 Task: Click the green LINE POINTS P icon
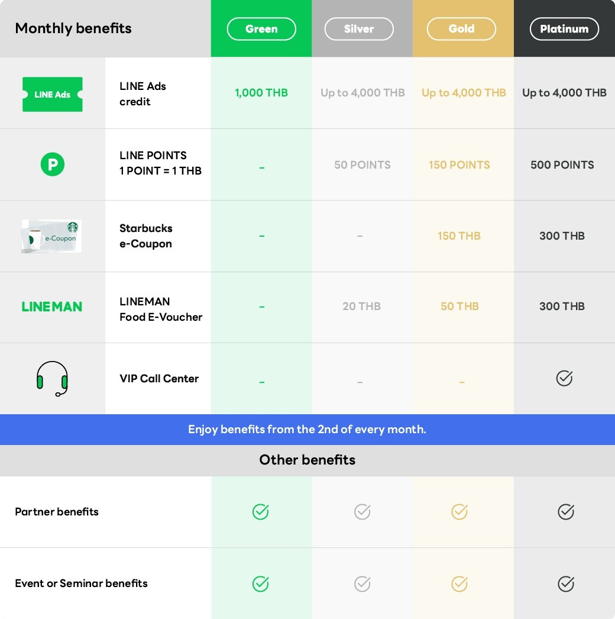point(52,165)
